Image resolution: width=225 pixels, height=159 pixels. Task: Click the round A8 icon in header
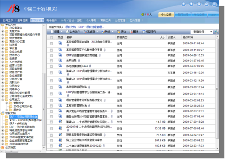(207, 4)
